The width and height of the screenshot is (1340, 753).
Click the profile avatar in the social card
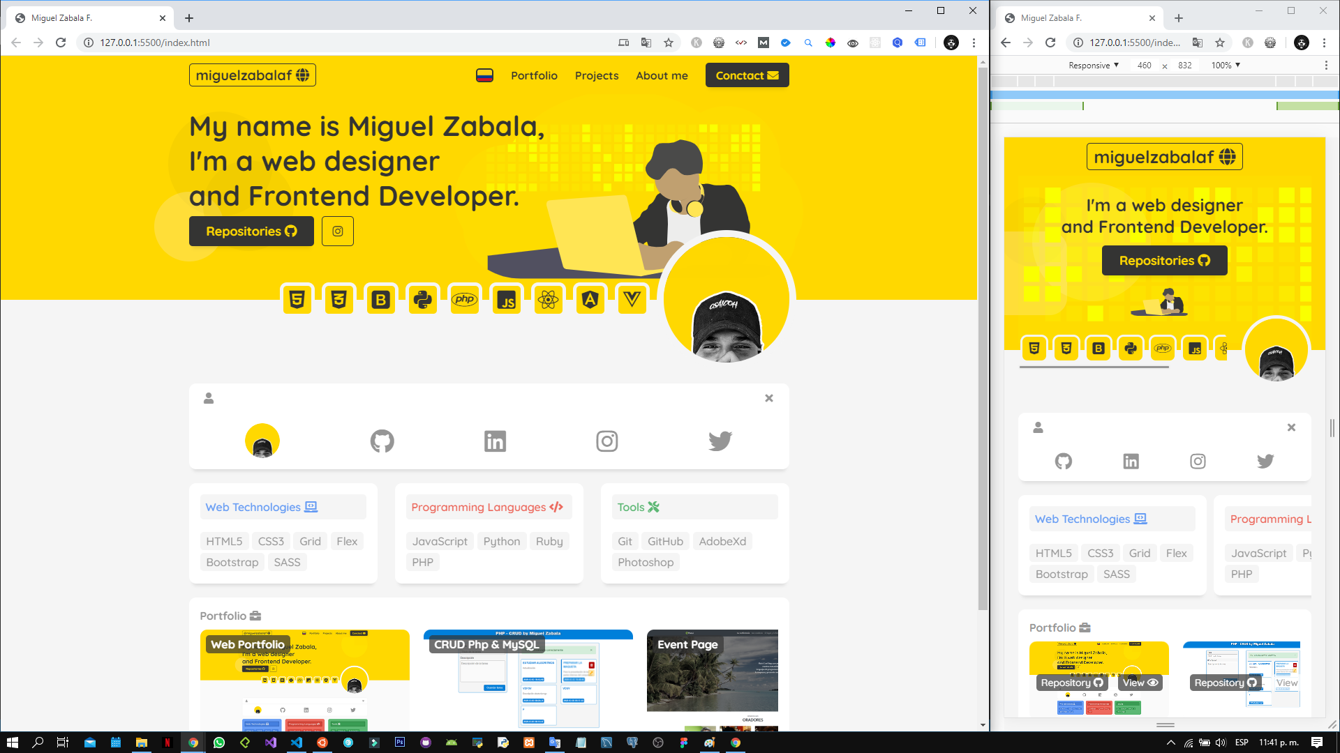(262, 441)
